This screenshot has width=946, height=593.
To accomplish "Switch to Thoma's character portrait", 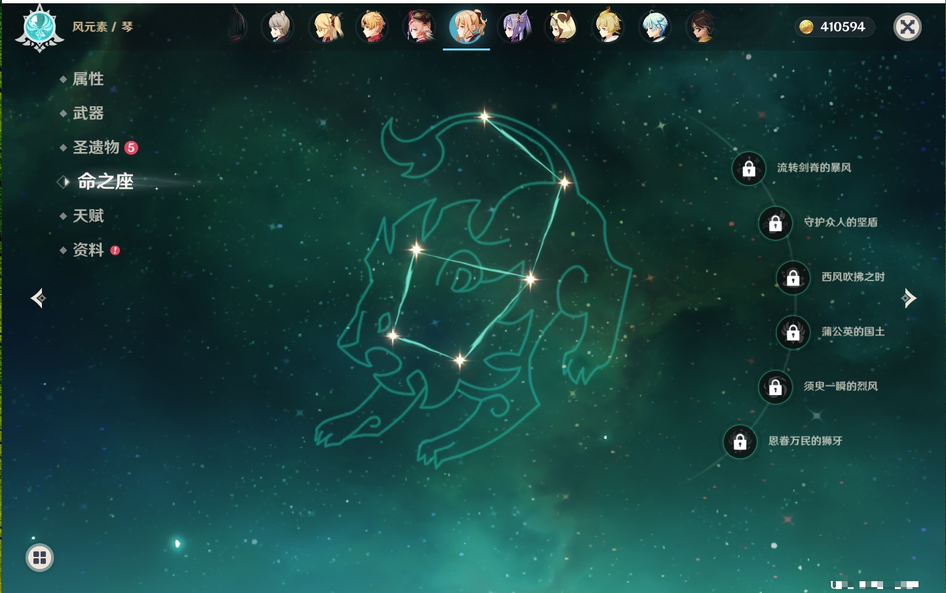I will click(373, 28).
